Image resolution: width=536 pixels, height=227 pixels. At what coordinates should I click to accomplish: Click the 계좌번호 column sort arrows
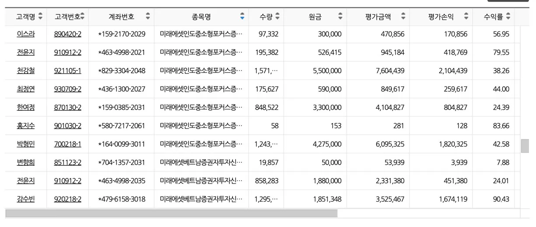point(148,17)
